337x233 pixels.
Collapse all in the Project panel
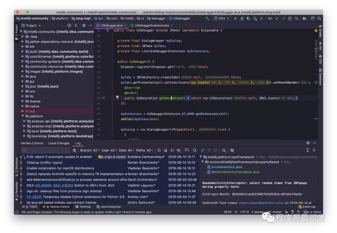tap(76, 26)
